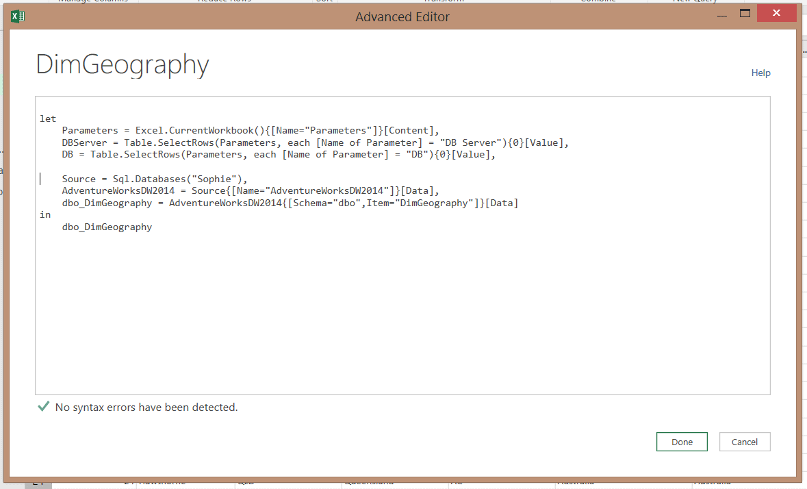Open the Help link
Image resolution: width=807 pixels, height=489 pixels.
coord(760,73)
